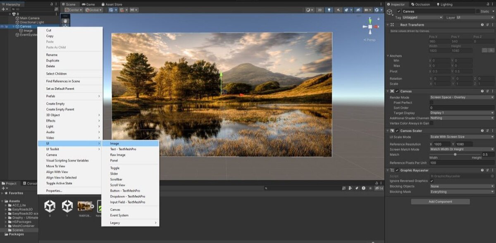Toggle scene lighting bulb icon
This screenshot has height=243, width=496.
329,10
